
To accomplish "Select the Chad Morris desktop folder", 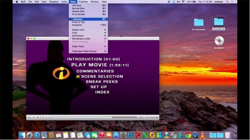I will 218,22.
